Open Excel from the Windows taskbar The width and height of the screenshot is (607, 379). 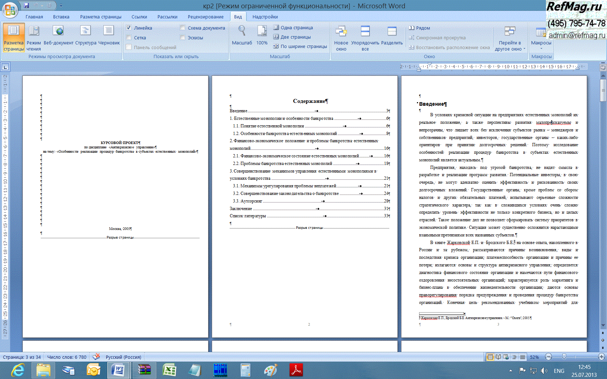coord(169,370)
